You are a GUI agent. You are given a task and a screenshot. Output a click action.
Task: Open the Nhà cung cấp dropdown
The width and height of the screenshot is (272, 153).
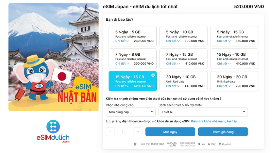click(x=131, y=112)
